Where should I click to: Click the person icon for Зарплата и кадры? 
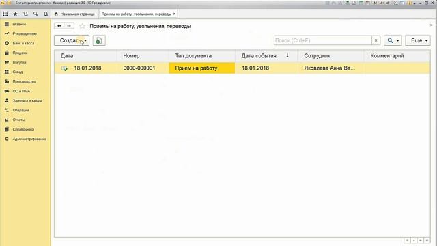(x=7, y=100)
